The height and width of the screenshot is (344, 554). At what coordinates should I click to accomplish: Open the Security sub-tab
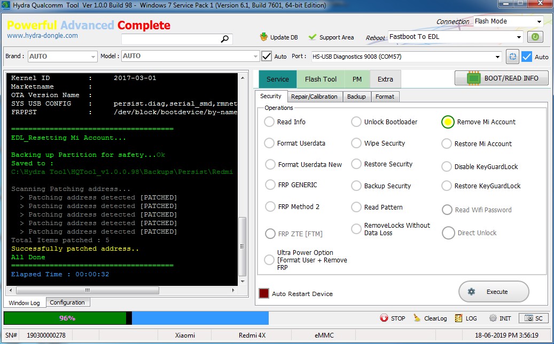271,96
